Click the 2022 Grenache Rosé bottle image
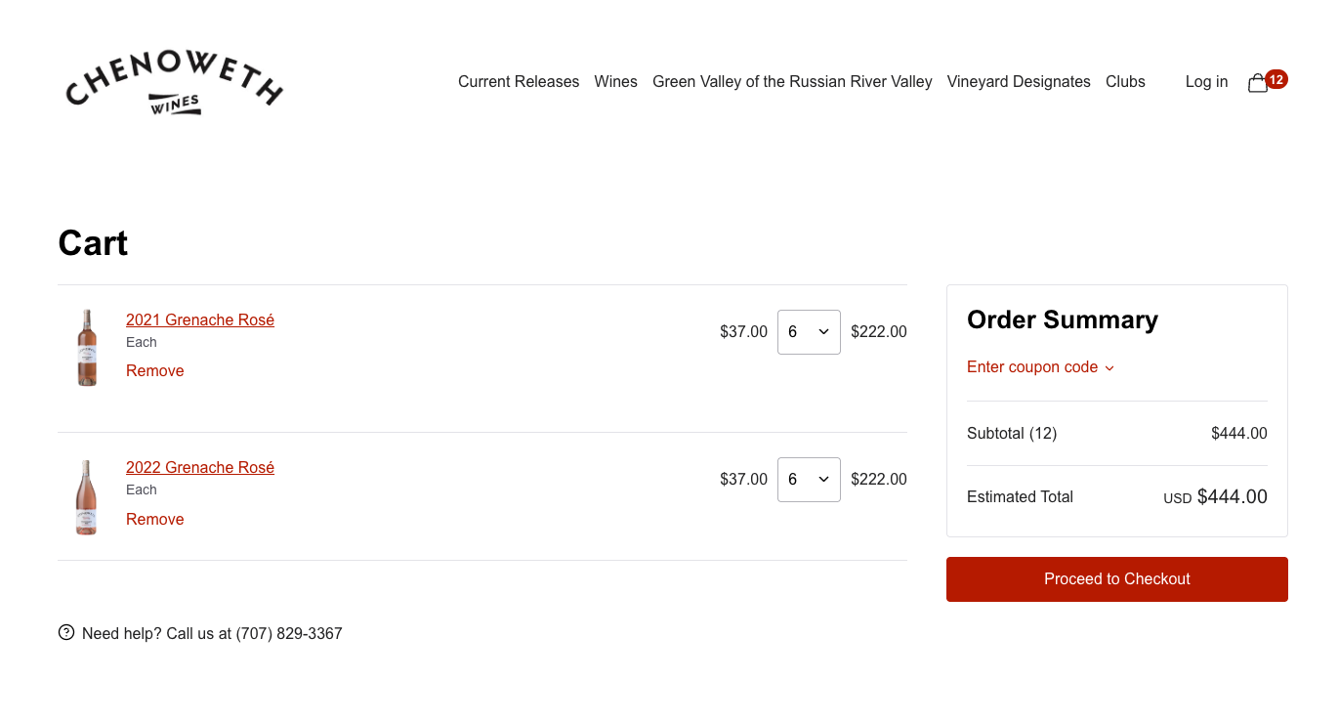 (x=87, y=497)
